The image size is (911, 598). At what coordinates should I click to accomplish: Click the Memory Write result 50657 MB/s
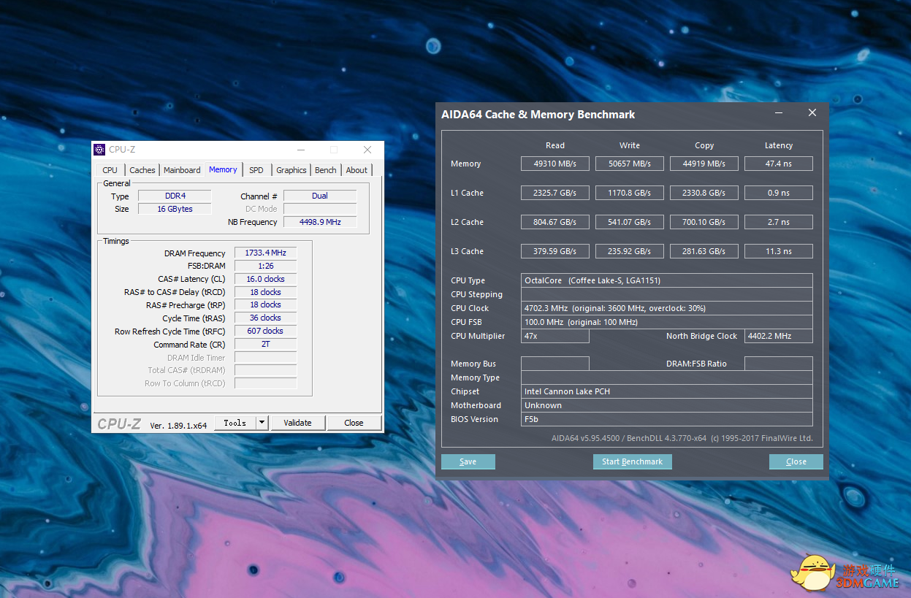pyautogui.click(x=630, y=164)
